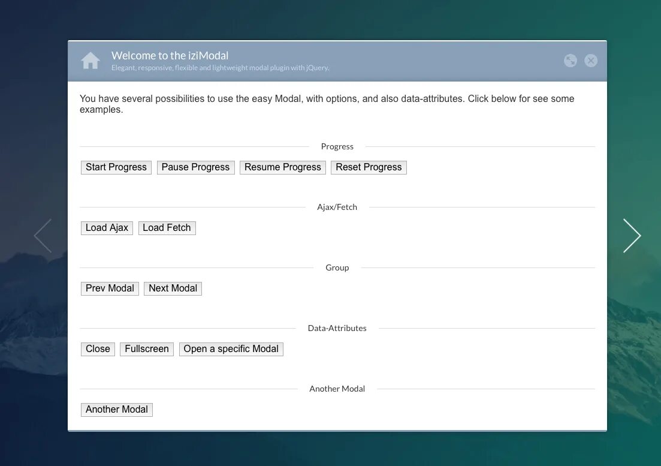The height and width of the screenshot is (466, 661).
Task: Click the Another Modal button
Action: click(x=117, y=410)
